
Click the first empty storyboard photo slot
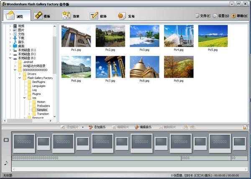[x=24, y=143]
